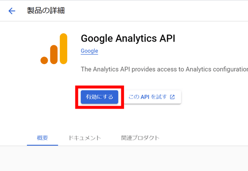The image size is (248, 171).
Task: Follow the Google publisher link
Action: (x=89, y=51)
